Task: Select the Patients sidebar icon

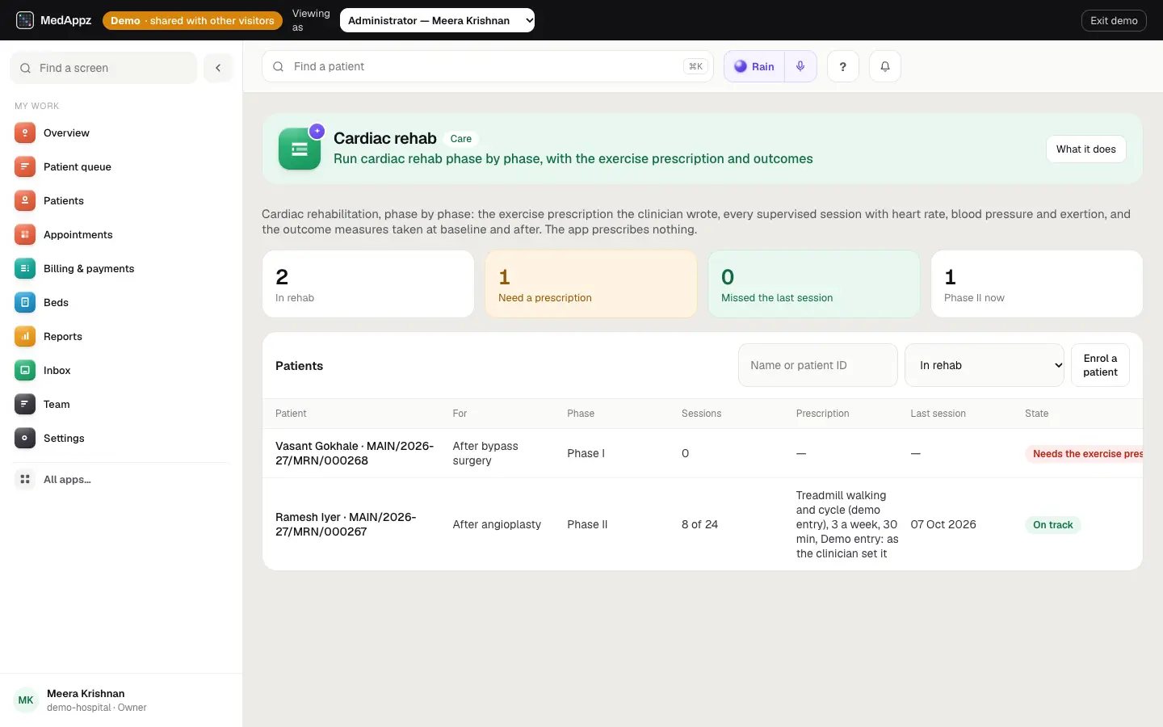Action: (x=25, y=200)
